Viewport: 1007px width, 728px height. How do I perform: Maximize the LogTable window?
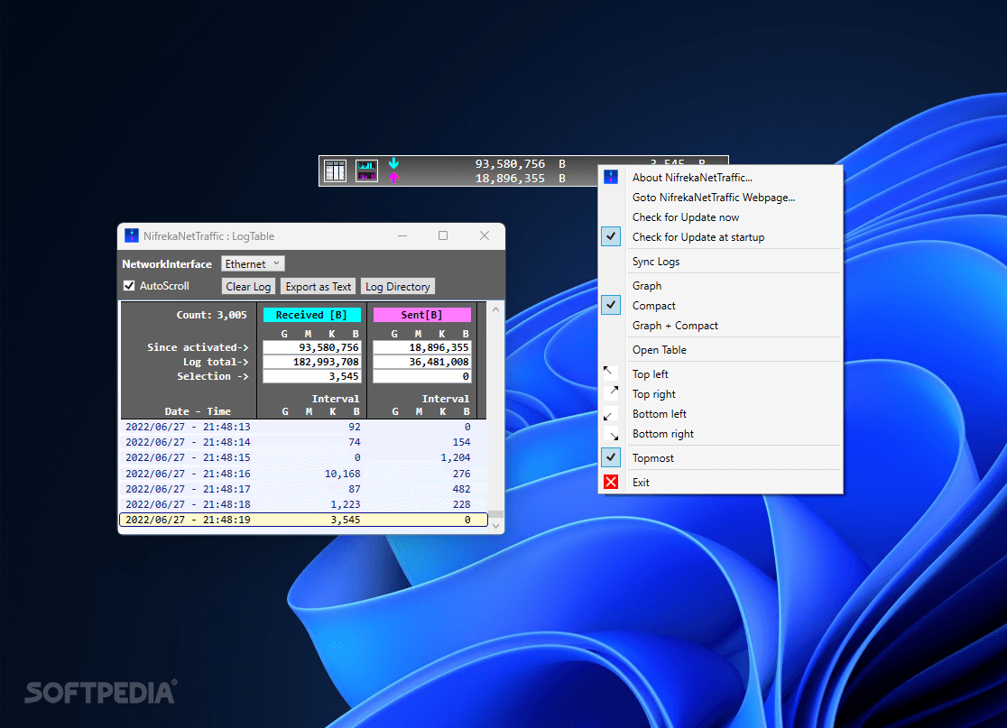pyautogui.click(x=443, y=235)
